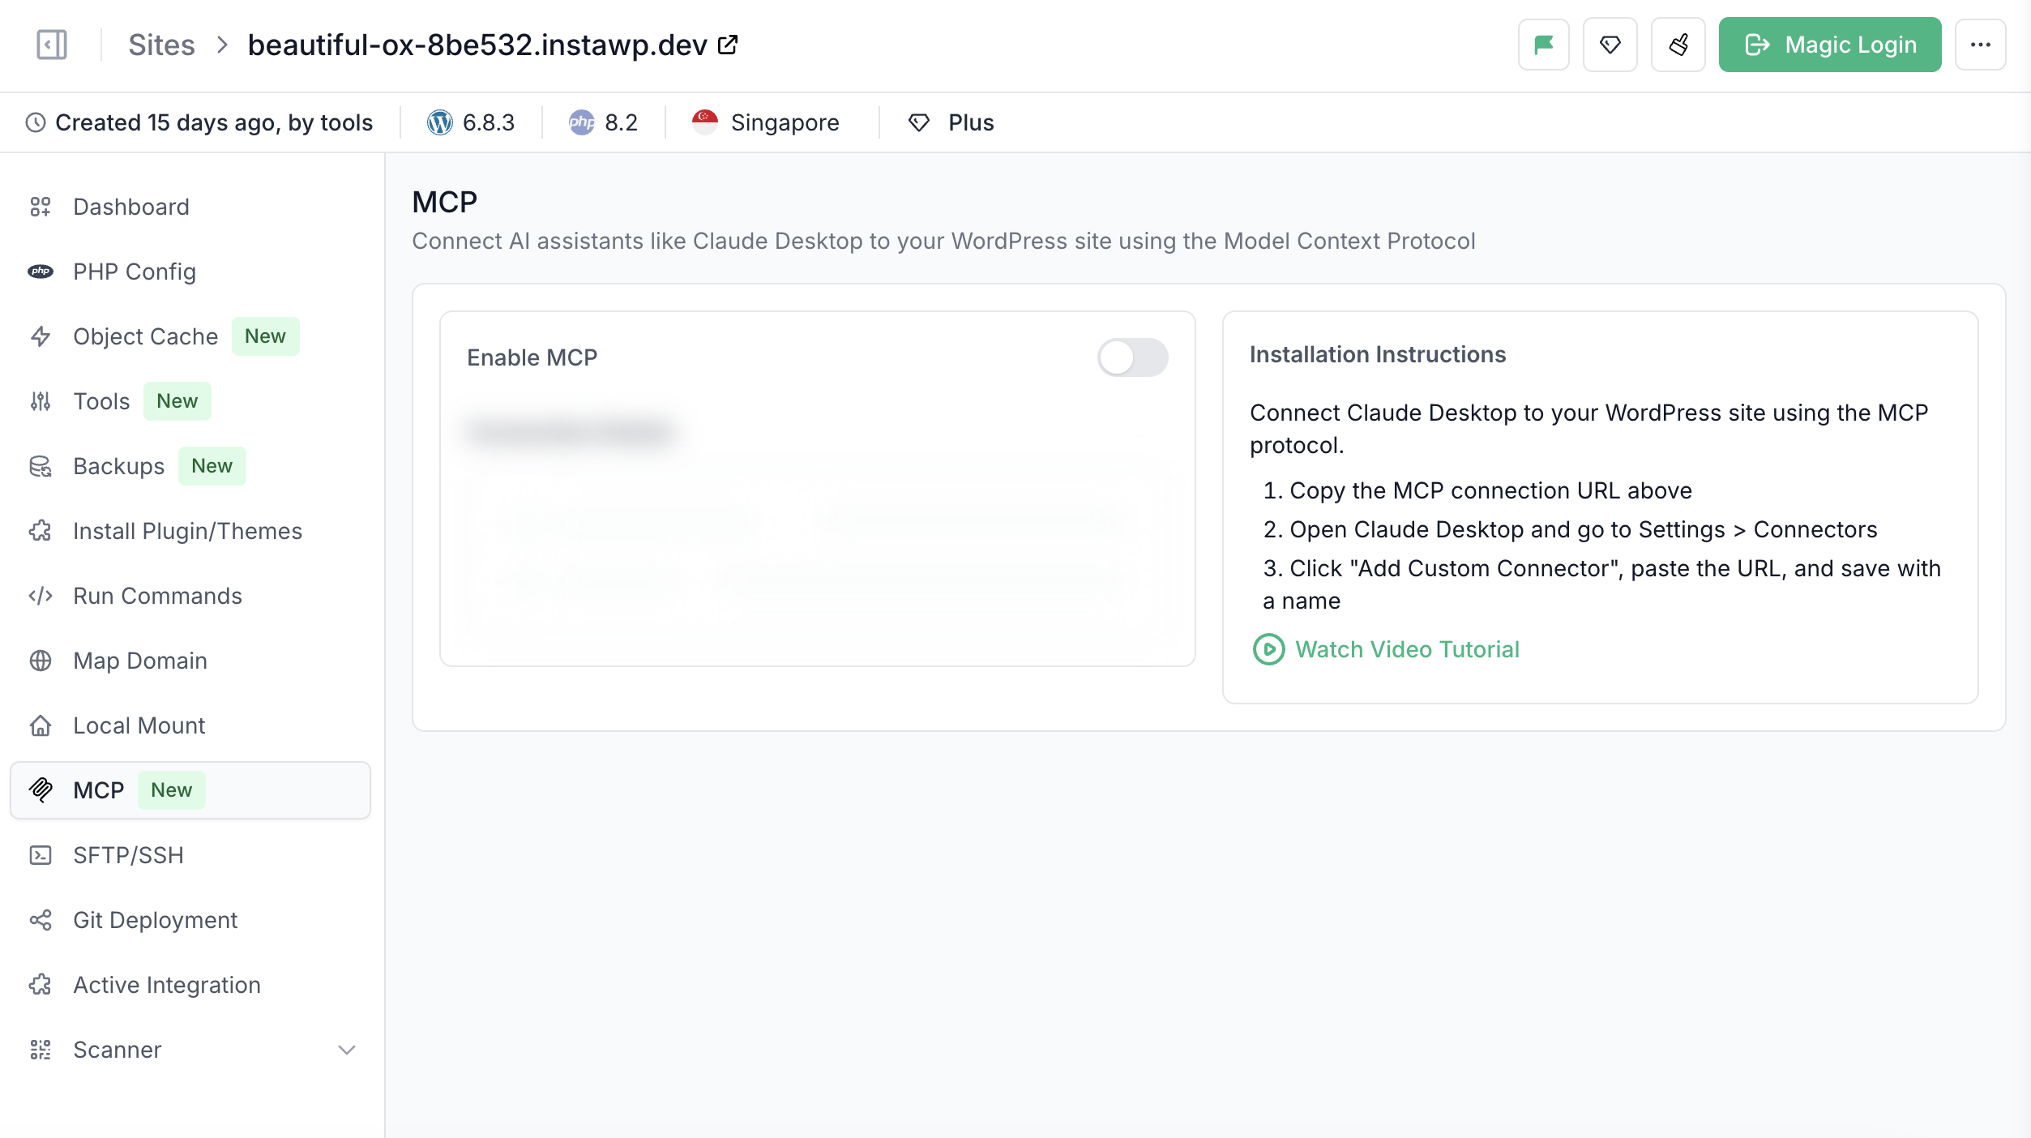Open the three-dots more options menu
This screenshot has height=1138, width=2031.
pyautogui.click(x=1980, y=45)
